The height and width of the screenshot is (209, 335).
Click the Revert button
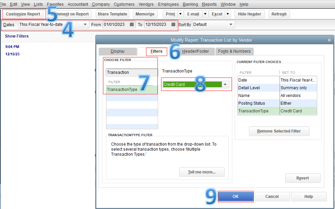click(x=303, y=178)
